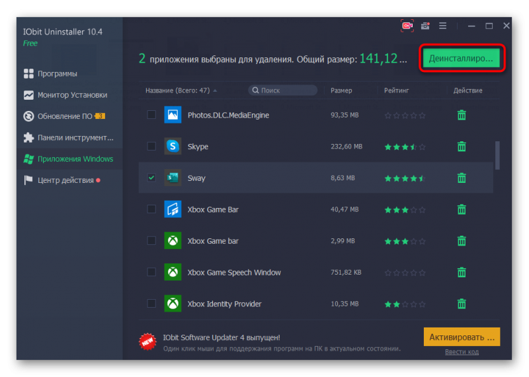This screenshot has width=529, height=377.
Task: Click the orange update count badge 3
Action: (x=100, y=116)
